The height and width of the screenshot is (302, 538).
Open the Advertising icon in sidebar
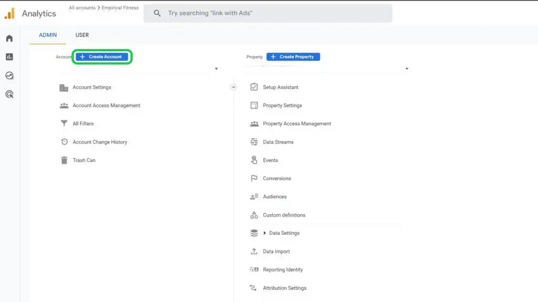[9, 94]
